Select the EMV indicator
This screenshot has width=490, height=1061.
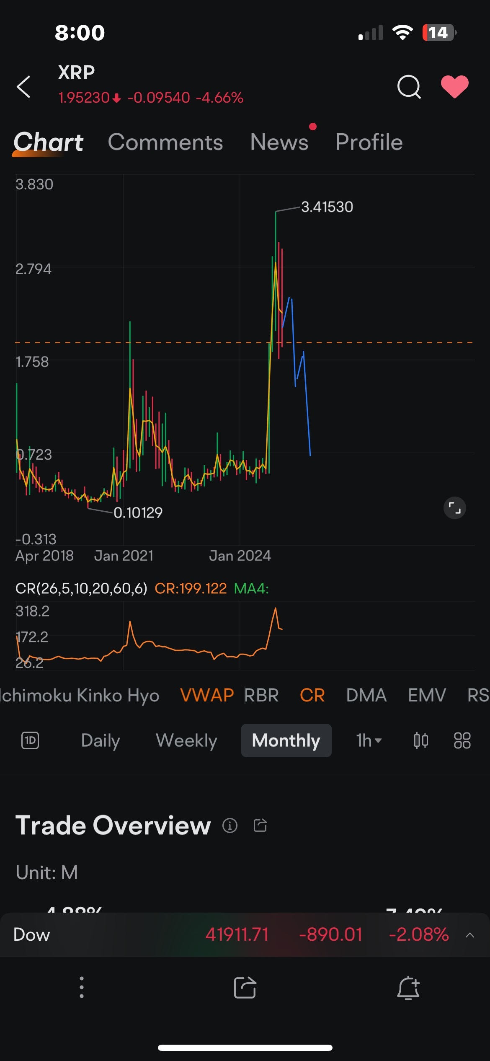(427, 695)
